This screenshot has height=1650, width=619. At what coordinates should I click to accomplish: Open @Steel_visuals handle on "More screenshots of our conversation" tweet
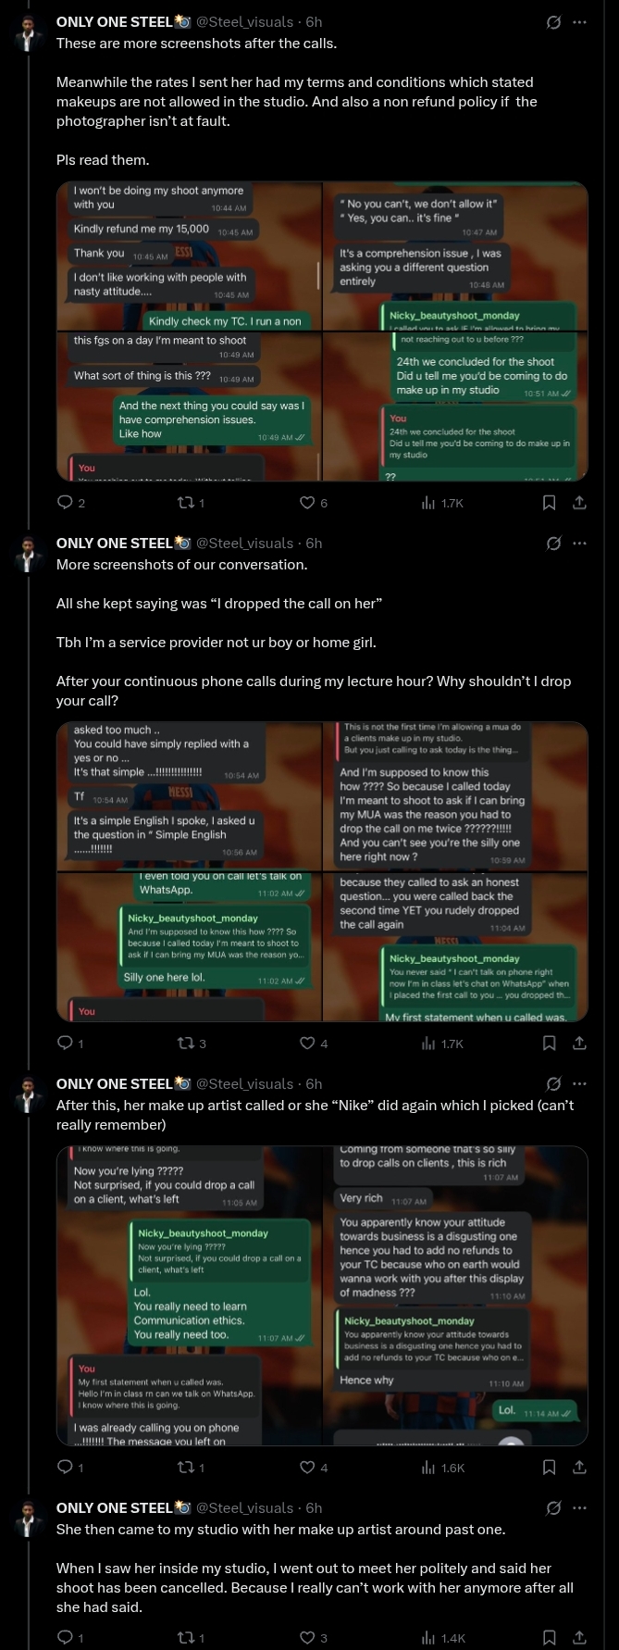(x=244, y=544)
